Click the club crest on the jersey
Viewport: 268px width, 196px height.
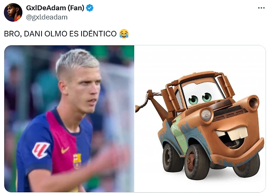[77, 161]
